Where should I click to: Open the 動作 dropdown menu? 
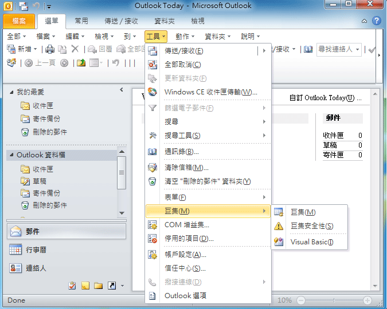[x=185, y=37]
